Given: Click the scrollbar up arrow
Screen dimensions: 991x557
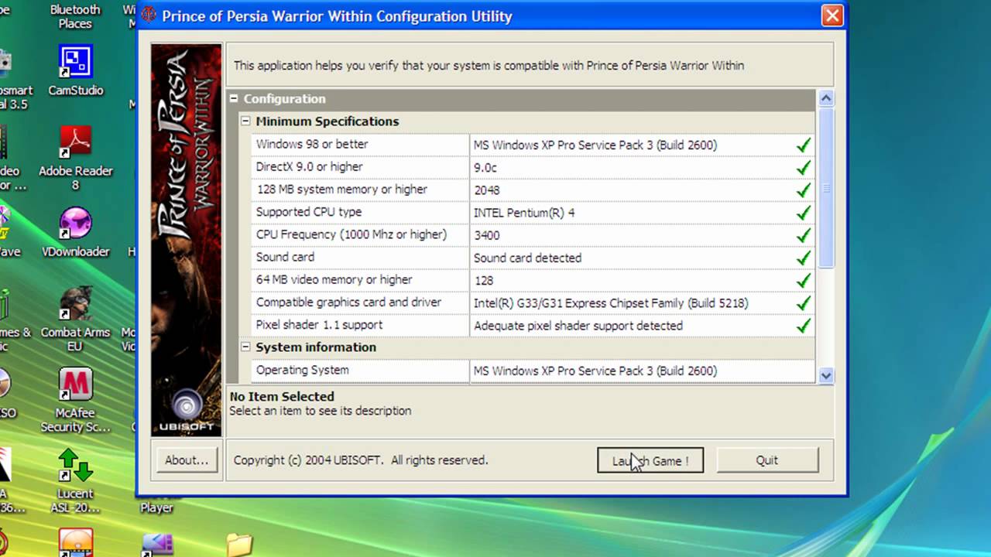Looking at the screenshot, I should tap(825, 98).
